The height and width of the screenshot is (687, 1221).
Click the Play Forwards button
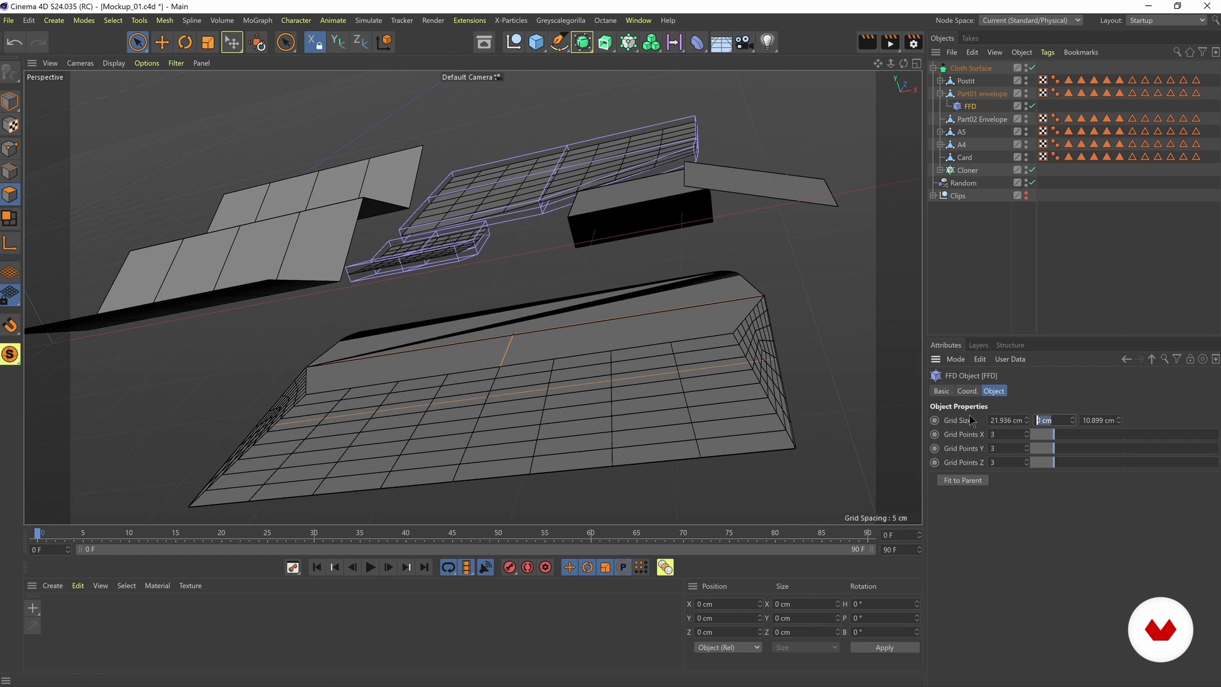point(370,567)
